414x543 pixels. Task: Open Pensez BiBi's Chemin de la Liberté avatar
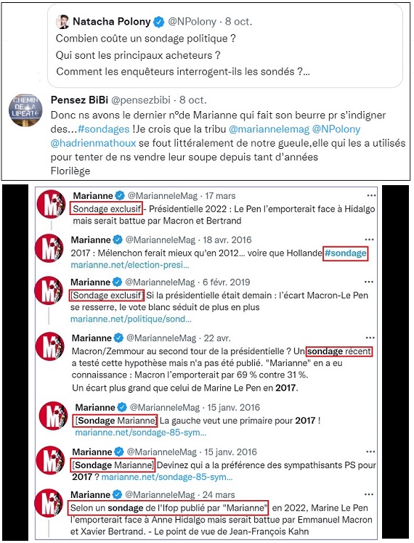(25, 110)
